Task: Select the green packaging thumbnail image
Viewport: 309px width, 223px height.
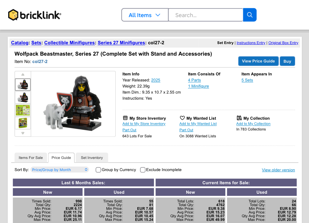Action: click(x=23, y=110)
